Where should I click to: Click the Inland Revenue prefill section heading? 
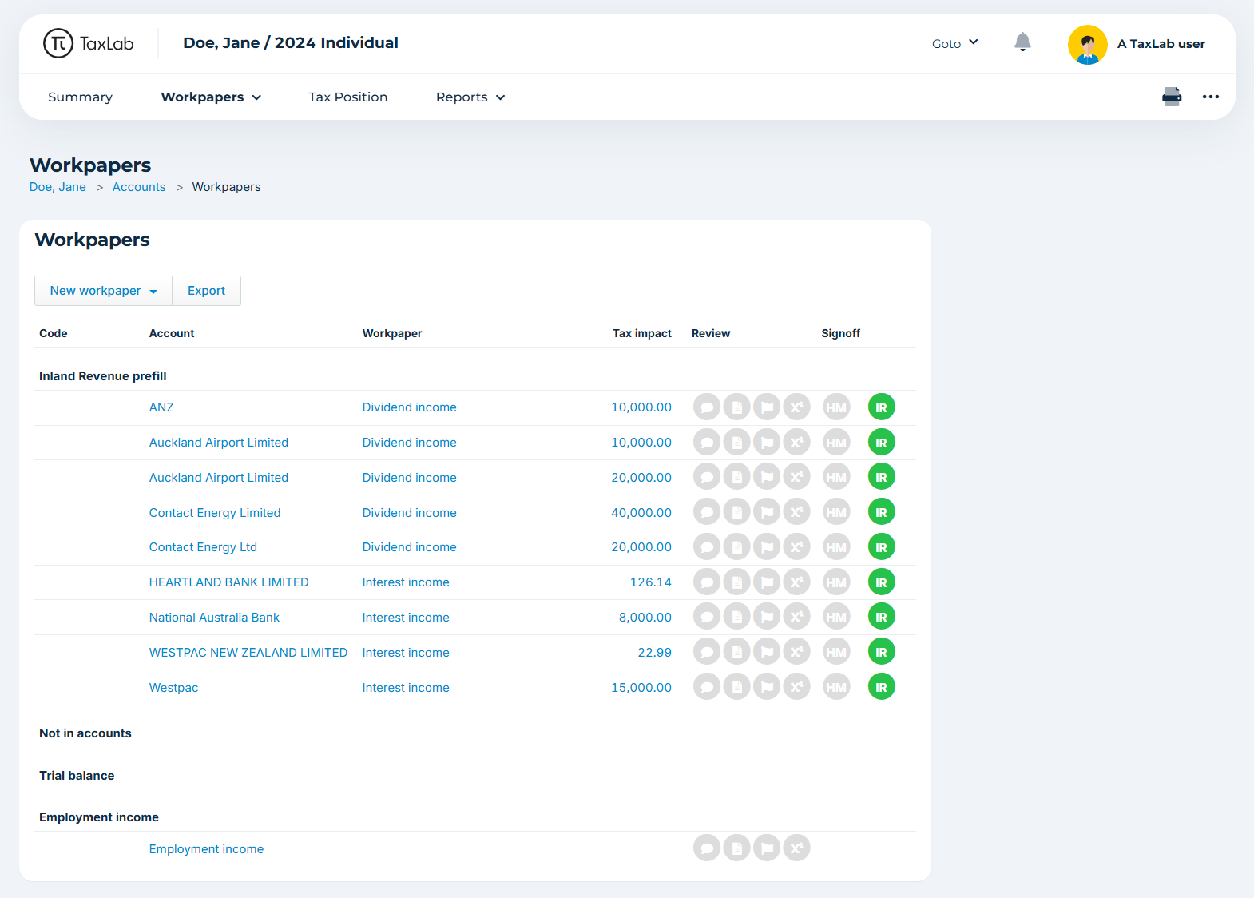click(103, 376)
